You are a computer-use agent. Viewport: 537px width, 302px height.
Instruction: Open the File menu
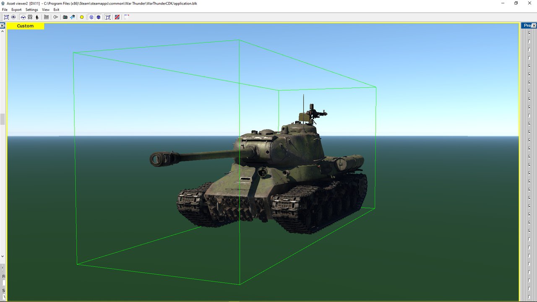[x=5, y=10]
